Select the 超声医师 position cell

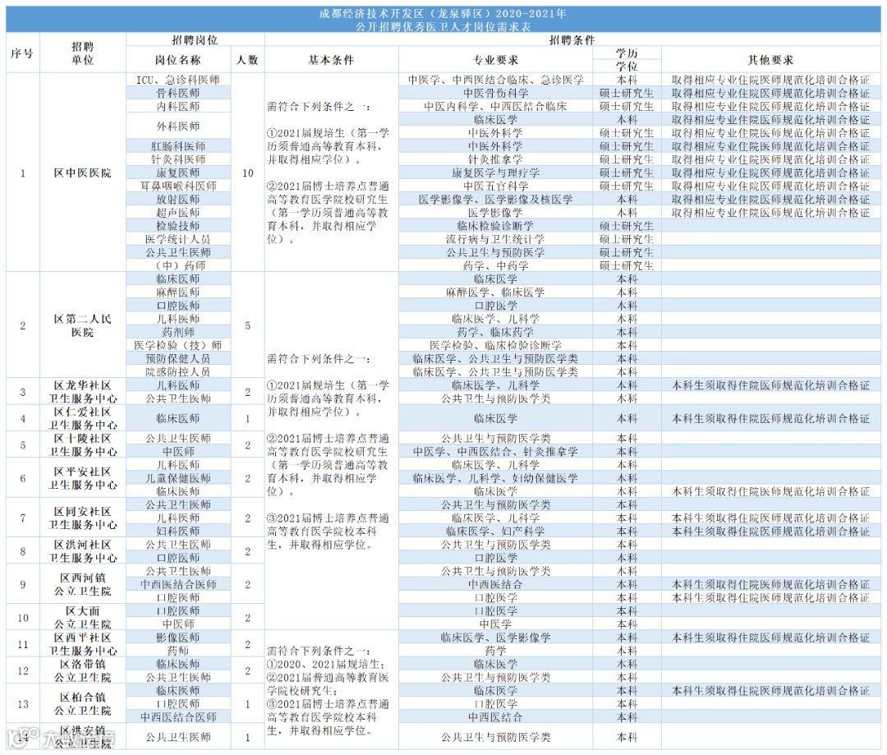click(178, 212)
